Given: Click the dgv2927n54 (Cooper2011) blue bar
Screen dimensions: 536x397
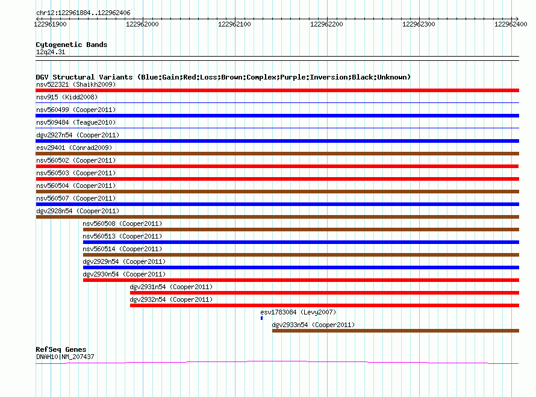Looking at the screenshot, I should (x=277, y=141).
